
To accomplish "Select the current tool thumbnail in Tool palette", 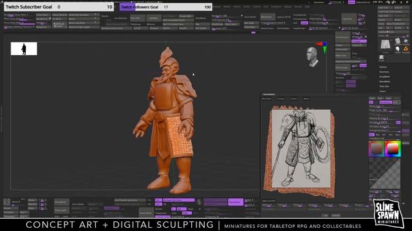I will (x=385, y=44).
